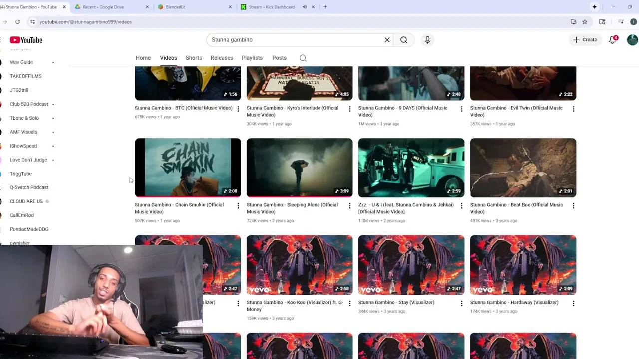Open options menu for U & I video
639x359 pixels.
[x=461, y=205]
